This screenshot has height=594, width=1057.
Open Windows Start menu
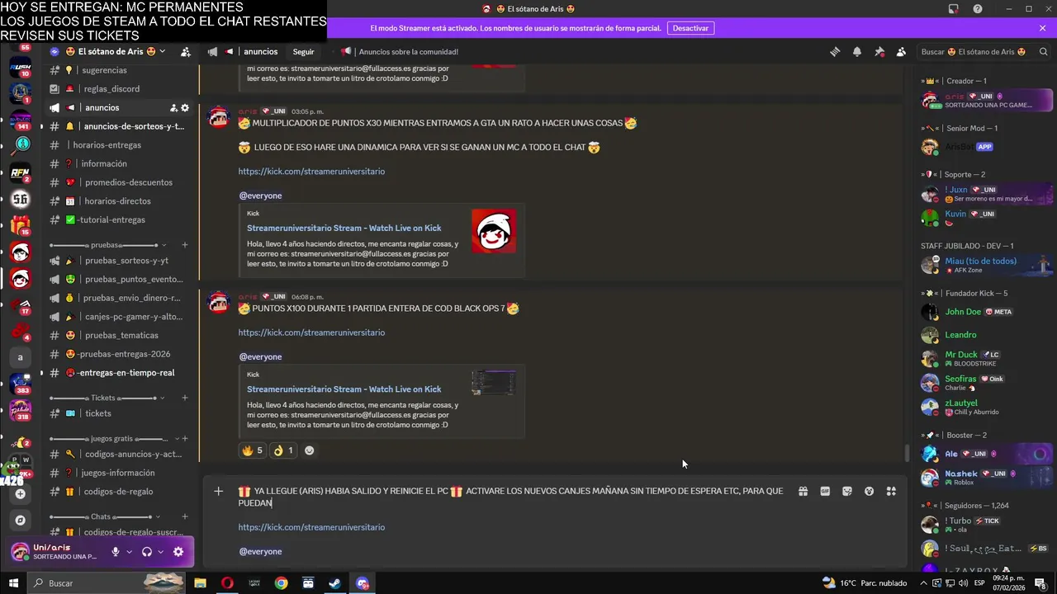click(x=13, y=583)
